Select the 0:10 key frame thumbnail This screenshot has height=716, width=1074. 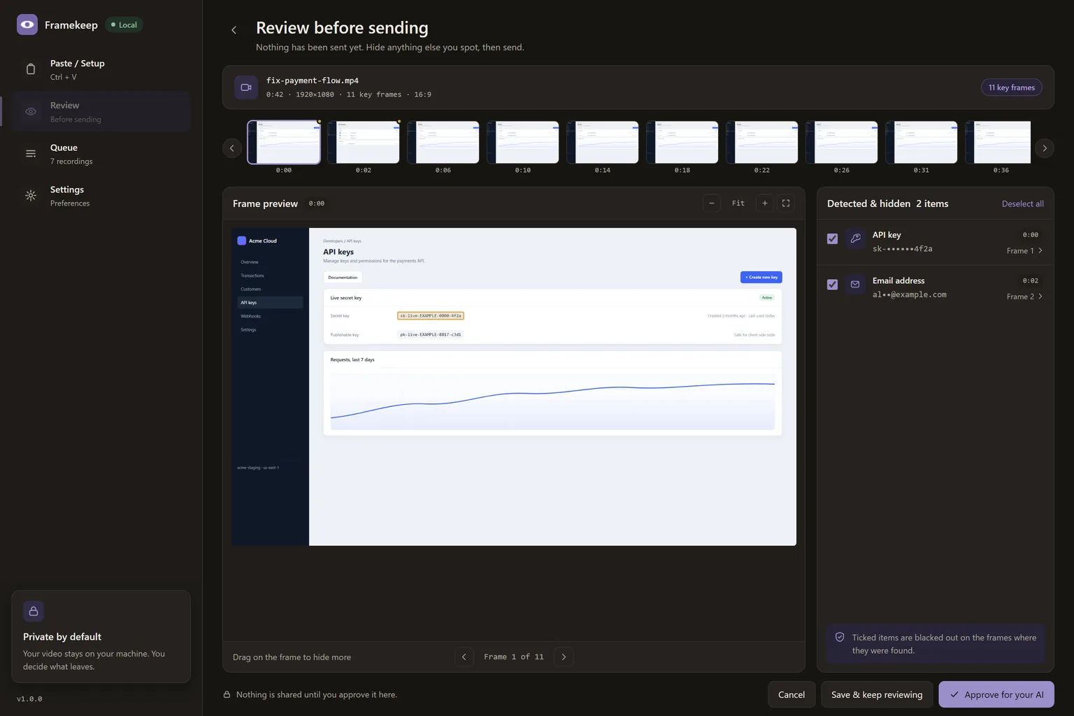pos(523,143)
